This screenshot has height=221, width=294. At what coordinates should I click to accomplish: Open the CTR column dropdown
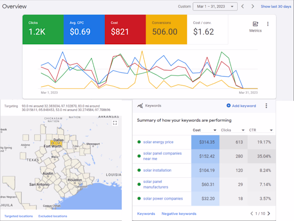271,130
